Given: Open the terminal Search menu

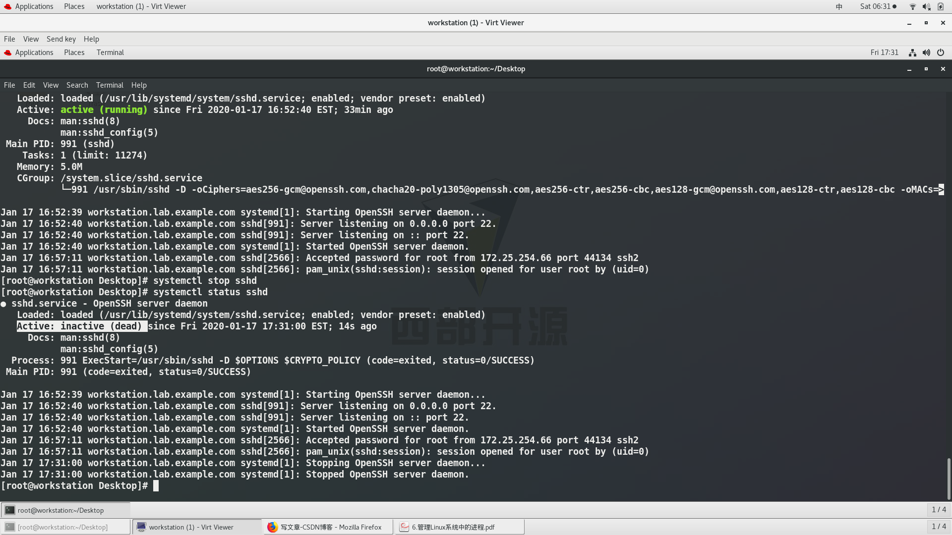Looking at the screenshot, I should coord(77,85).
